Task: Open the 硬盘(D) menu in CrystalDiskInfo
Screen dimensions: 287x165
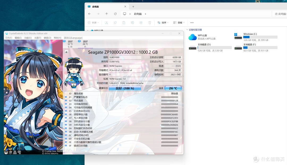Action: [x=47, y=38]
